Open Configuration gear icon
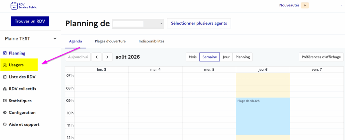345x140 pixels. click(5, 112)
